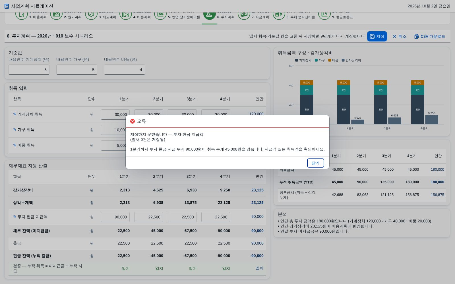Click the red error icon in the 오류 dialog
This screenshot has height=284, width=455.
[x=133, y=121]
